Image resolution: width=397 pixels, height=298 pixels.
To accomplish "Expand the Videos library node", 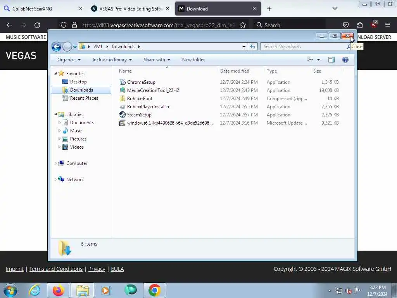I will click(59, 147).
